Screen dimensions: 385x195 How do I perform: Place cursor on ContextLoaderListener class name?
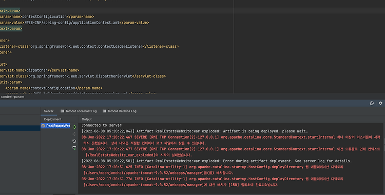pyautogui.click(x=120, y=46)
